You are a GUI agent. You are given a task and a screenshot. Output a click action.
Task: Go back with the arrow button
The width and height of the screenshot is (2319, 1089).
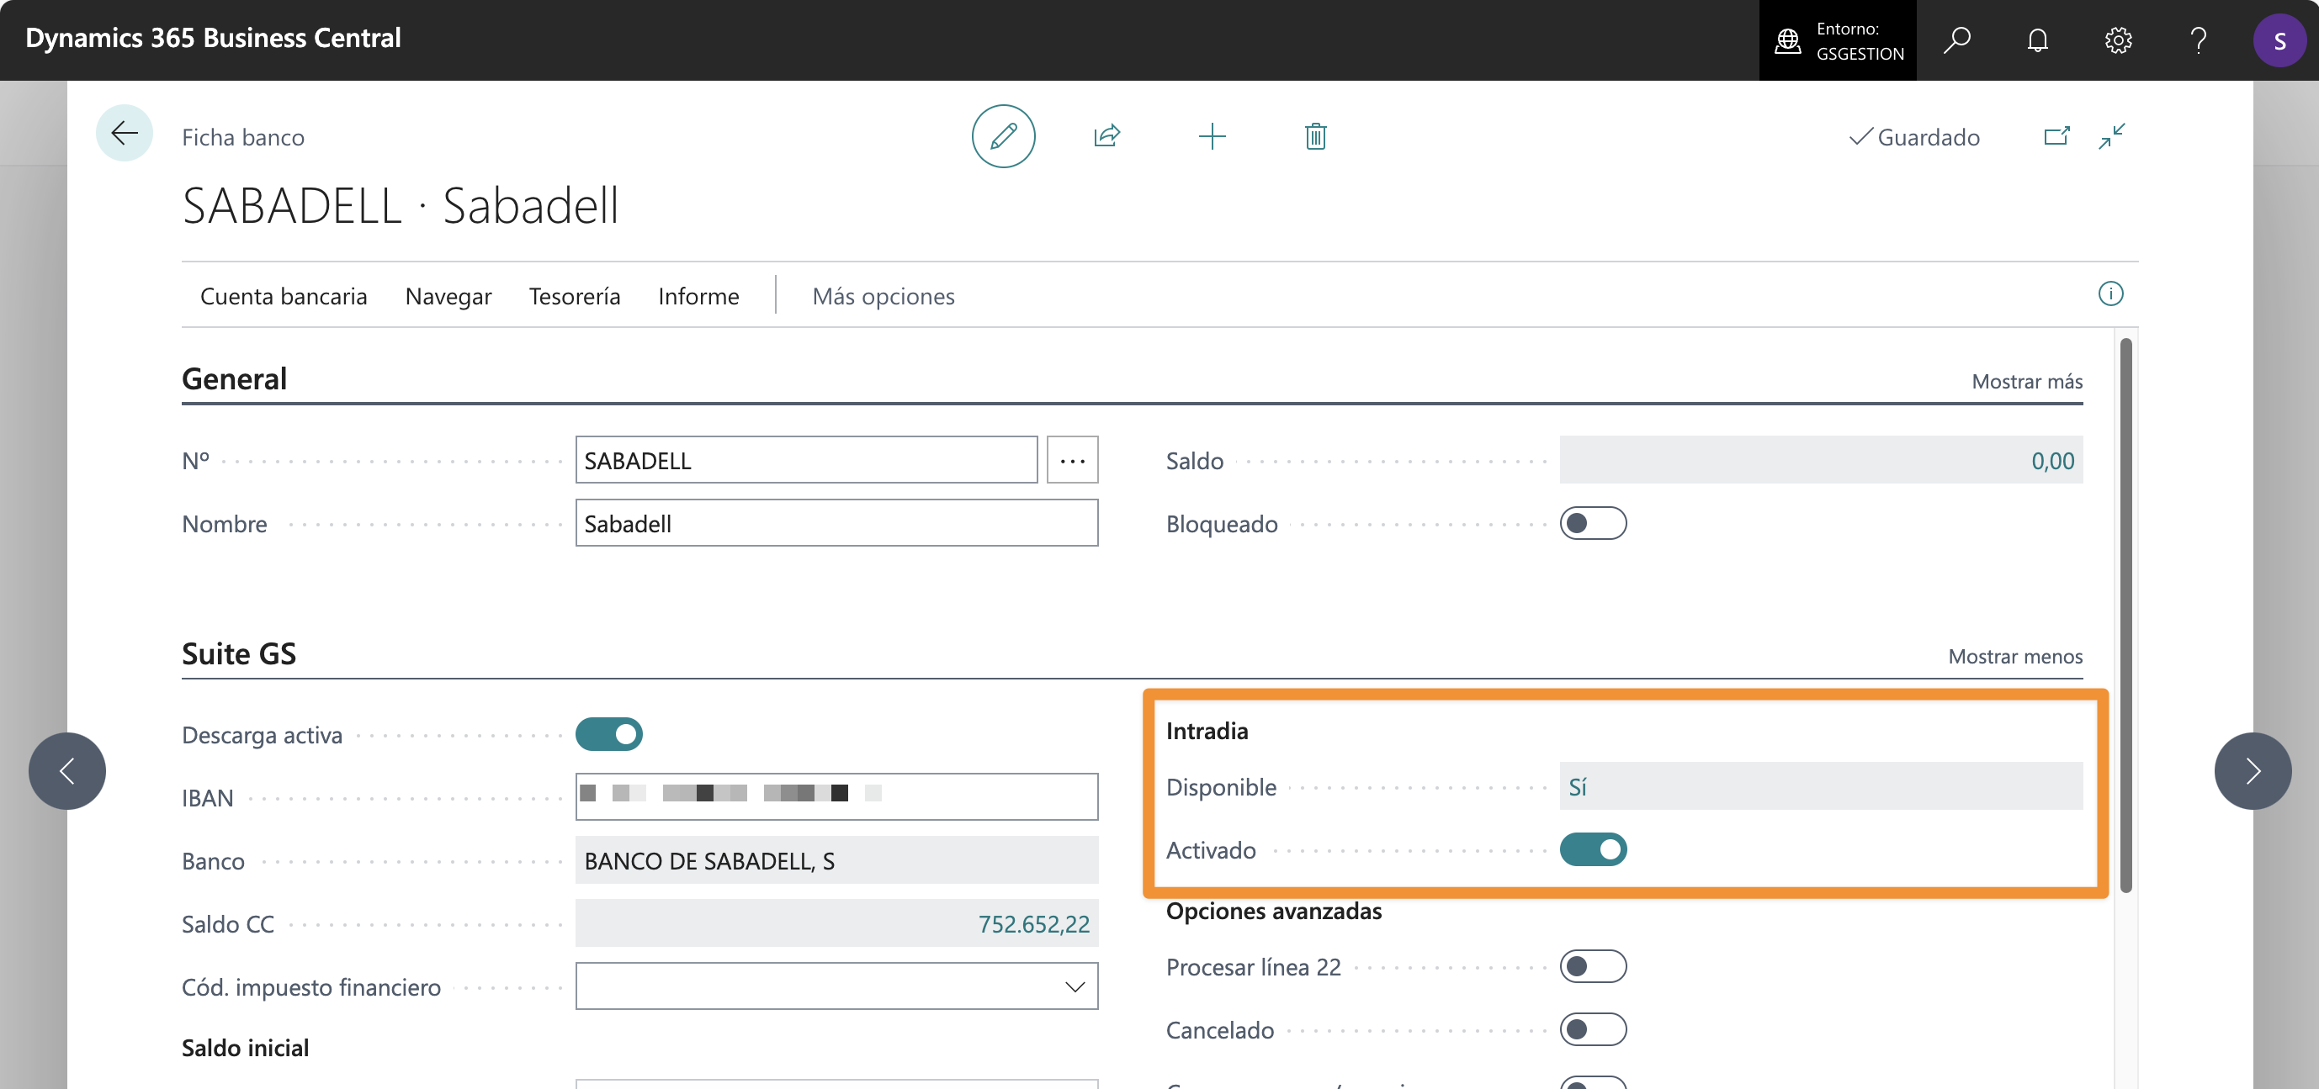click(x=125, y=134)
